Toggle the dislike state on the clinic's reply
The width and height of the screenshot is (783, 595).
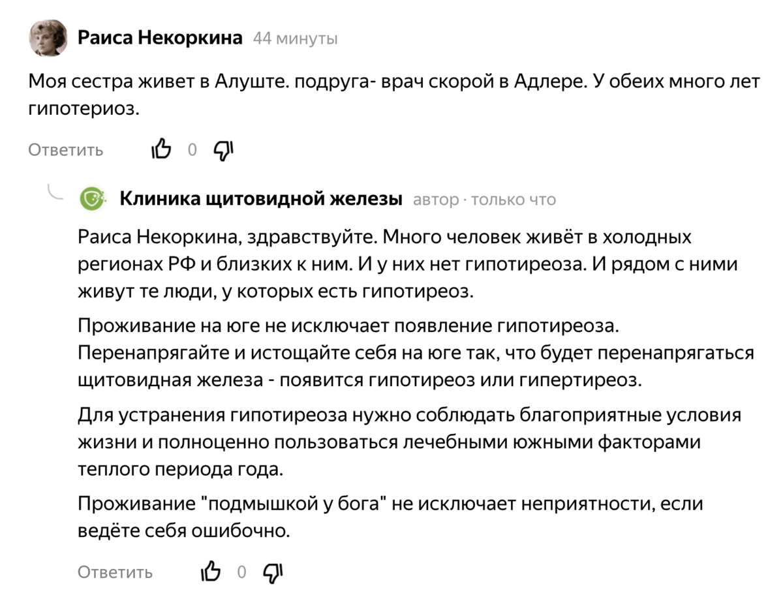click(272, 572)
